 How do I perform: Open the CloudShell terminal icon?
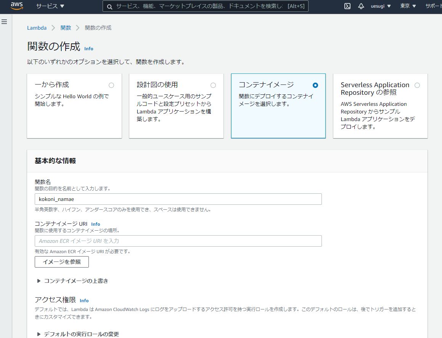(x=347, y=6)
